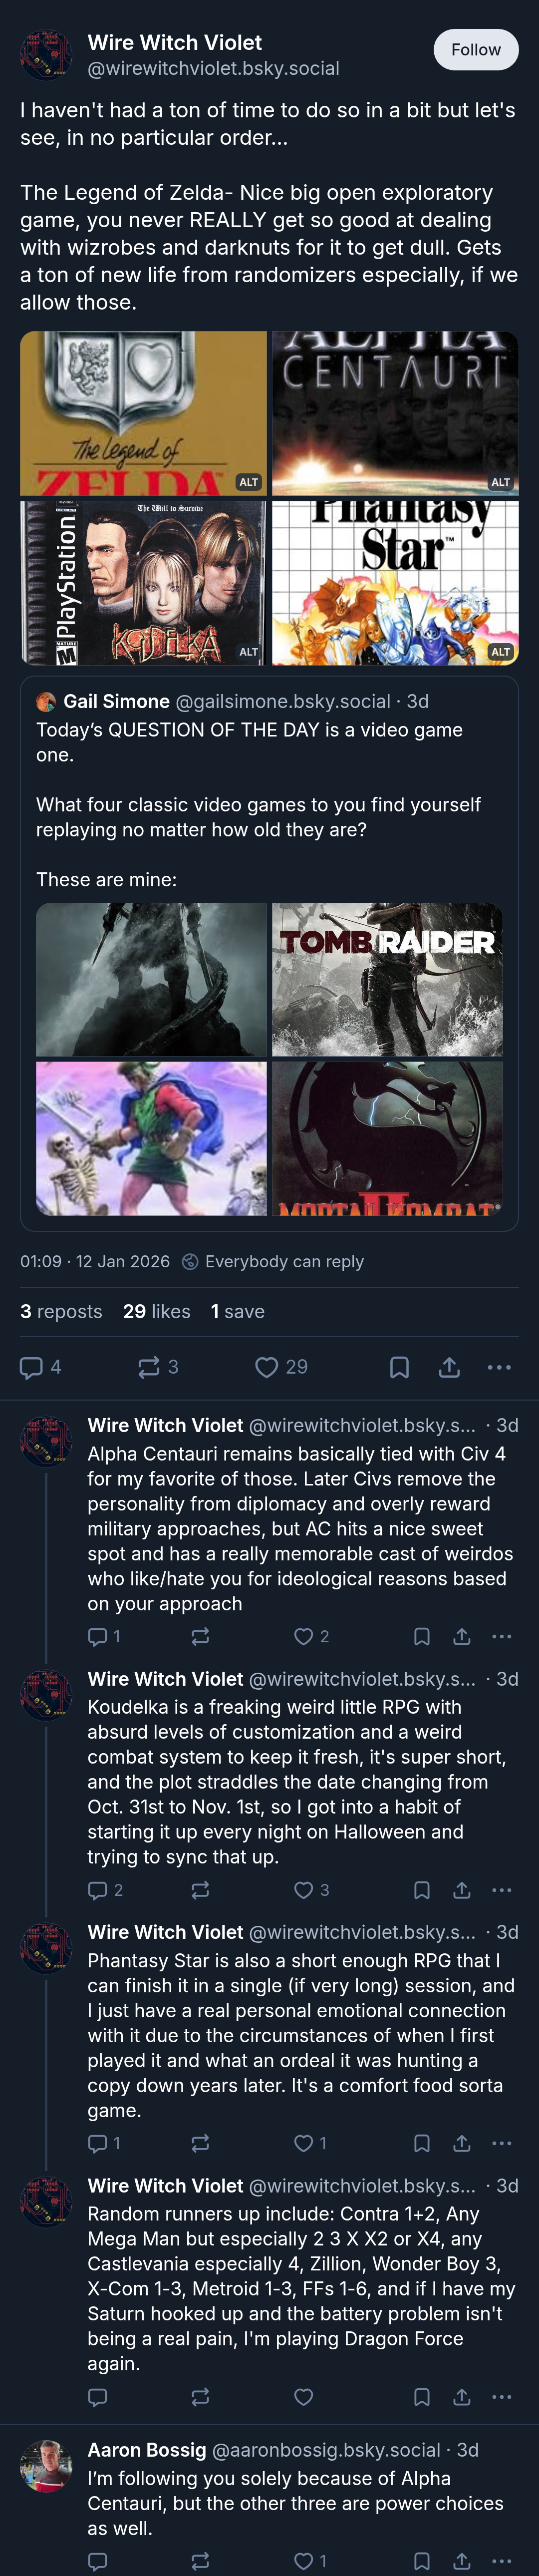The height and width of the screenshot is (2576, 539).
Task: Open the main post's more options menu
Action: [x=499, y=1367]
